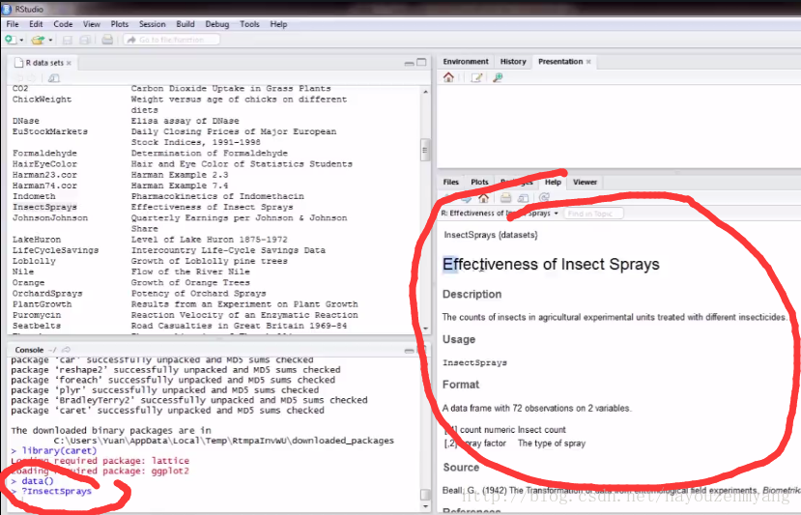The image size is (801, 515).
Task: Open the View menu
Action: click(92, 24)
